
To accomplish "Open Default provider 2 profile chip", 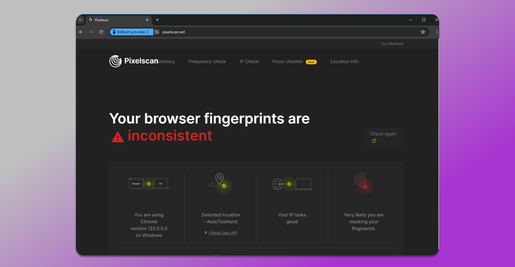I will click(131, 32).
